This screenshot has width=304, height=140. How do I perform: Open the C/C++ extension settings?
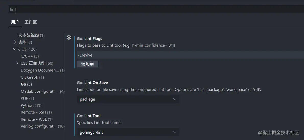pyautogui.click(x=30, y=56)
